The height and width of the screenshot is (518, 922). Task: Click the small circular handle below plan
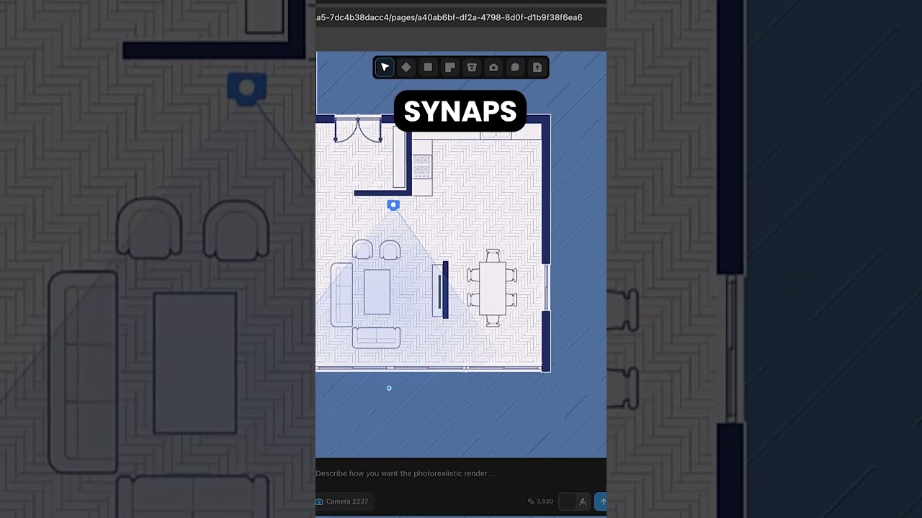tap(389, 388)
